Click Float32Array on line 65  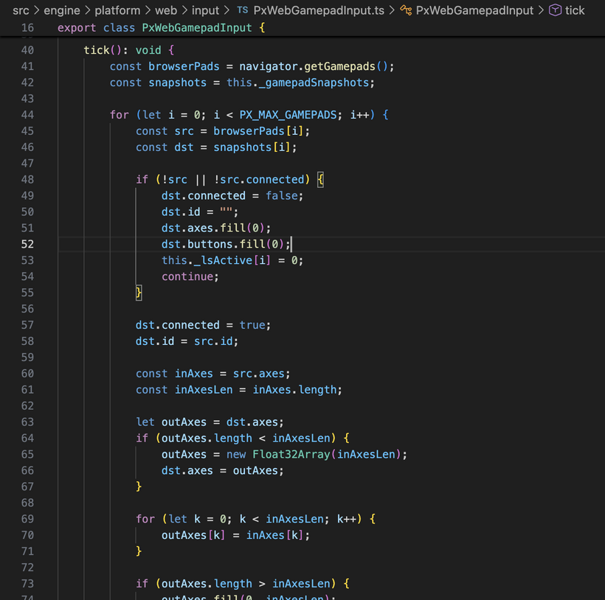coord(291,454)
